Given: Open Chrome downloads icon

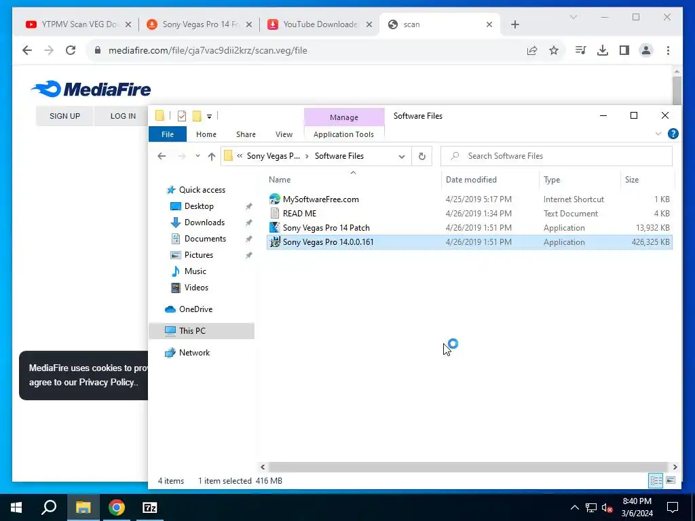Looking at the screenshot, I should tap(603, 50).
